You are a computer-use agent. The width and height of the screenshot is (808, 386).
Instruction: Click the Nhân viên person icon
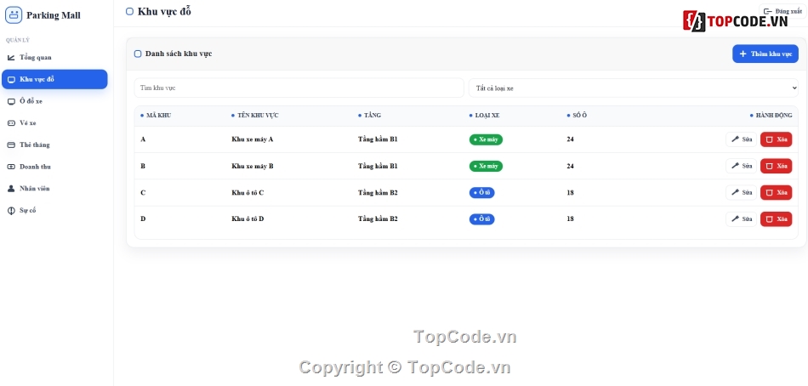tap(11, 189)
